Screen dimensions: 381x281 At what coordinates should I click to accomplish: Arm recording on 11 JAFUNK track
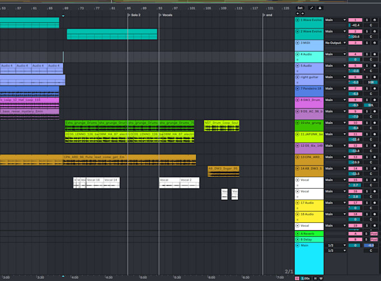coord(374,134)
